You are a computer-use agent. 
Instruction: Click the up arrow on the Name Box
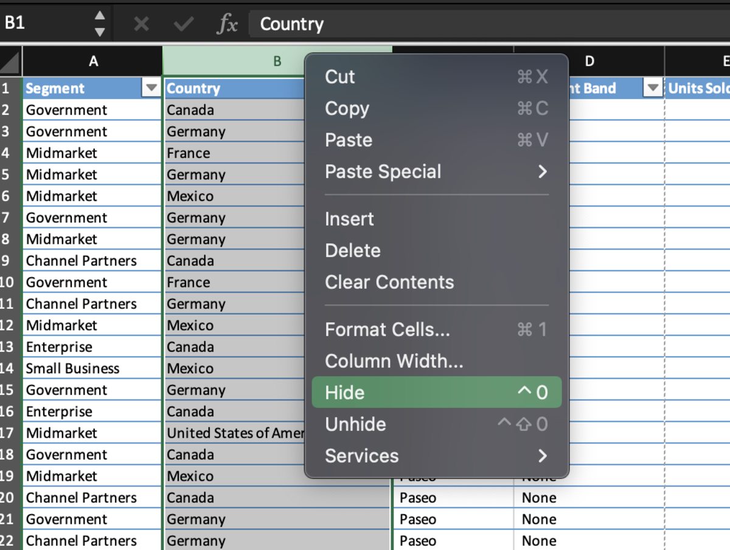pyautogui.click(x=101, y=15)
